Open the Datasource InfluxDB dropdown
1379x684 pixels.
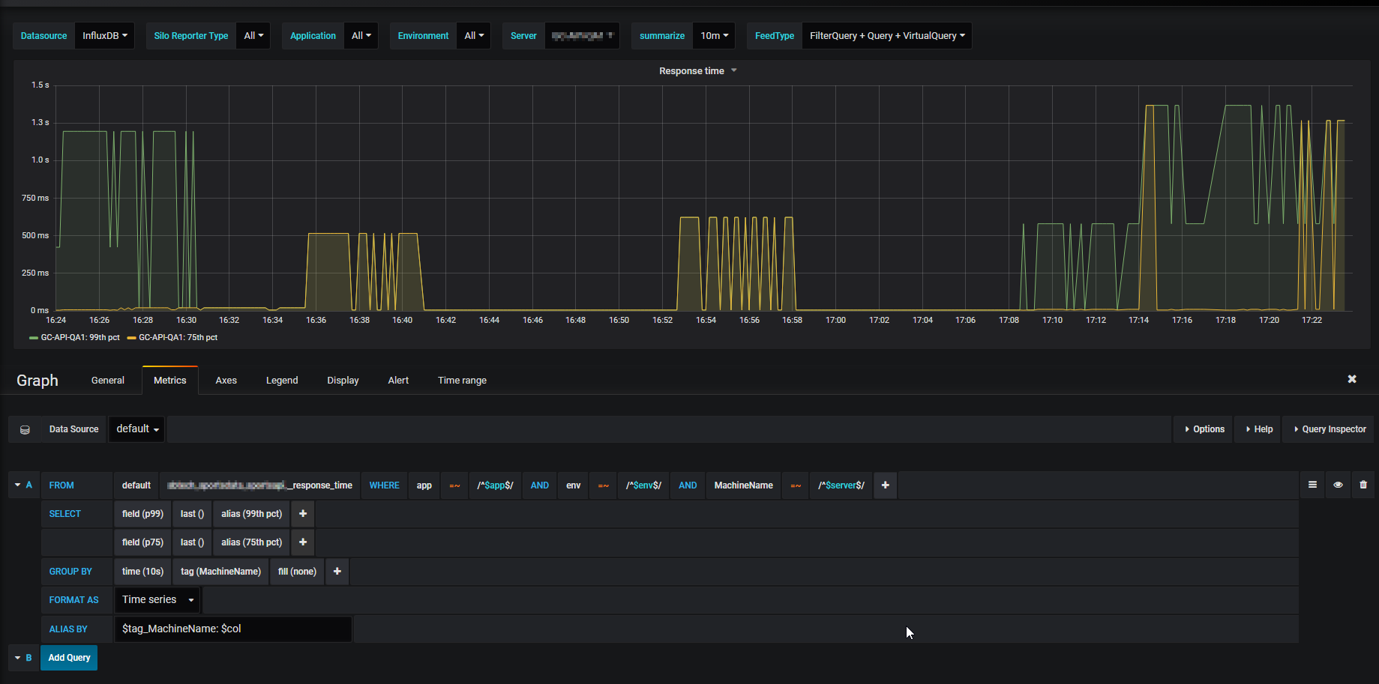(104, 34)
